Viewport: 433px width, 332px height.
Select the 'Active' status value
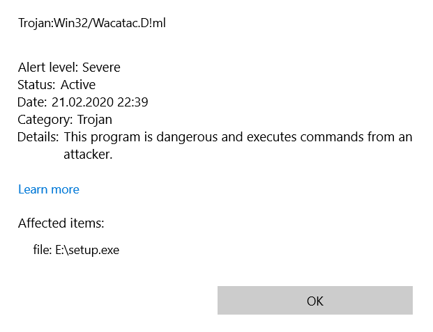(x=78, y=85)
